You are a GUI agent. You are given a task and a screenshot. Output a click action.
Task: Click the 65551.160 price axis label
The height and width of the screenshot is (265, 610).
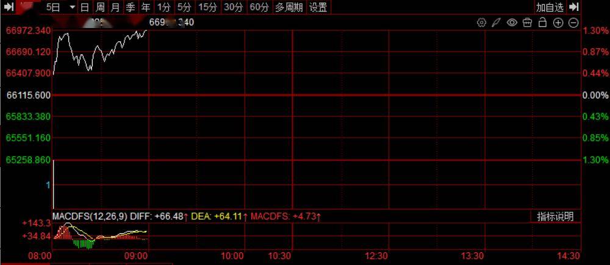[x=29, y=138]
